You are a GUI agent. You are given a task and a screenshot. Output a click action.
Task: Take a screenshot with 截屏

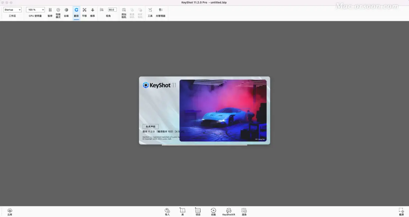(x=401, y=212)
